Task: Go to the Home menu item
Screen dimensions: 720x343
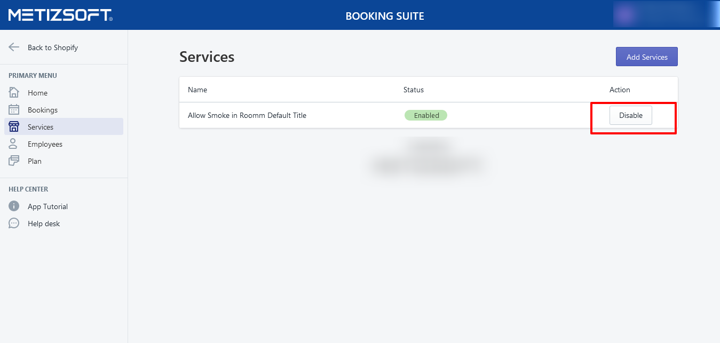Action: coord(38,93)
